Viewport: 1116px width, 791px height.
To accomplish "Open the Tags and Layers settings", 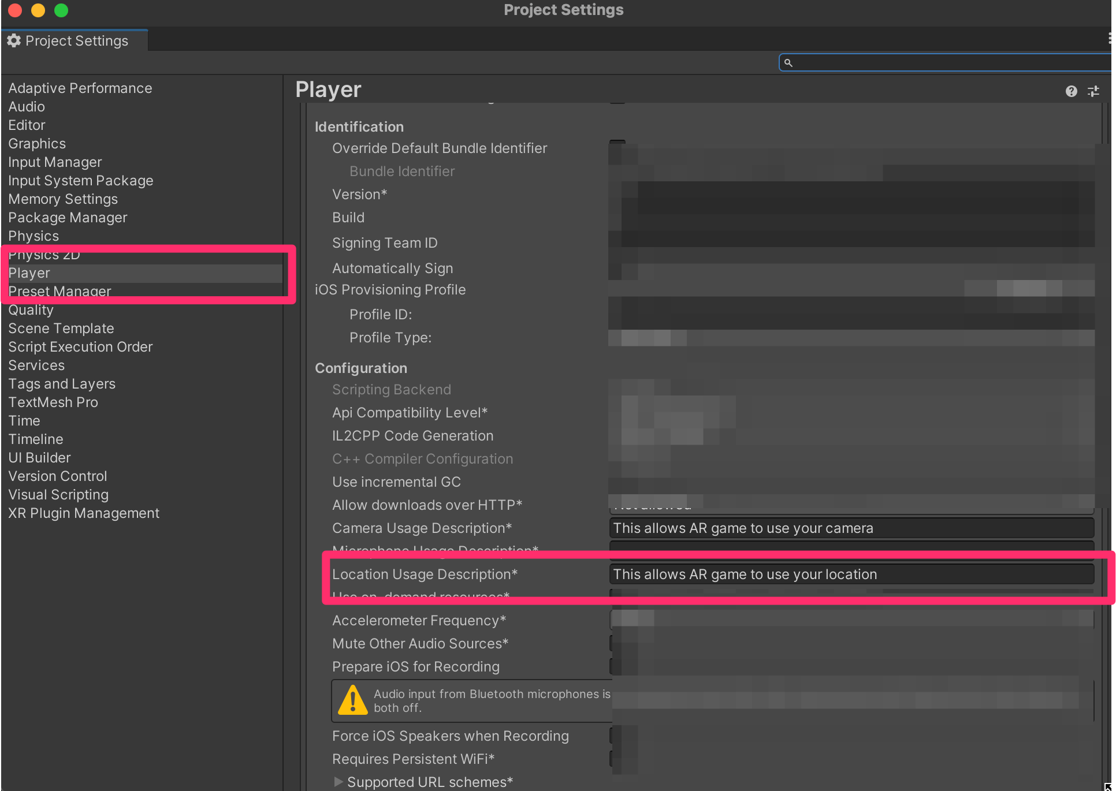I will [x=62, y=384].
